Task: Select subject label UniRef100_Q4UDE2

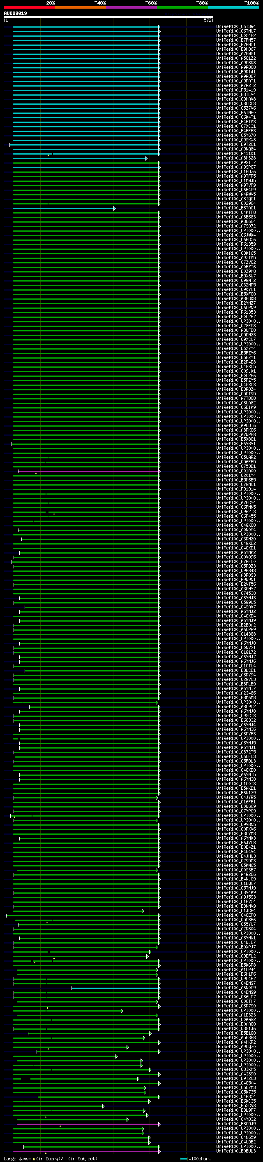Action: coord(236,1142)
